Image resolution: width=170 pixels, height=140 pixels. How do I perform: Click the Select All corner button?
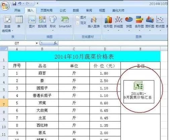(x=4, y=49)
